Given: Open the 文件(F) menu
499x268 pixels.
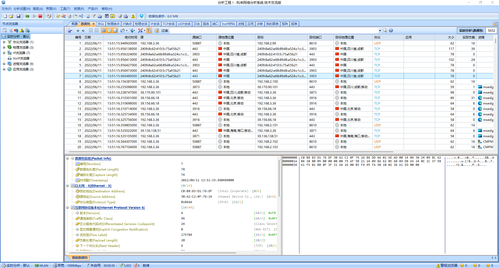Looking at the screenshot, I should coord(6,9).
